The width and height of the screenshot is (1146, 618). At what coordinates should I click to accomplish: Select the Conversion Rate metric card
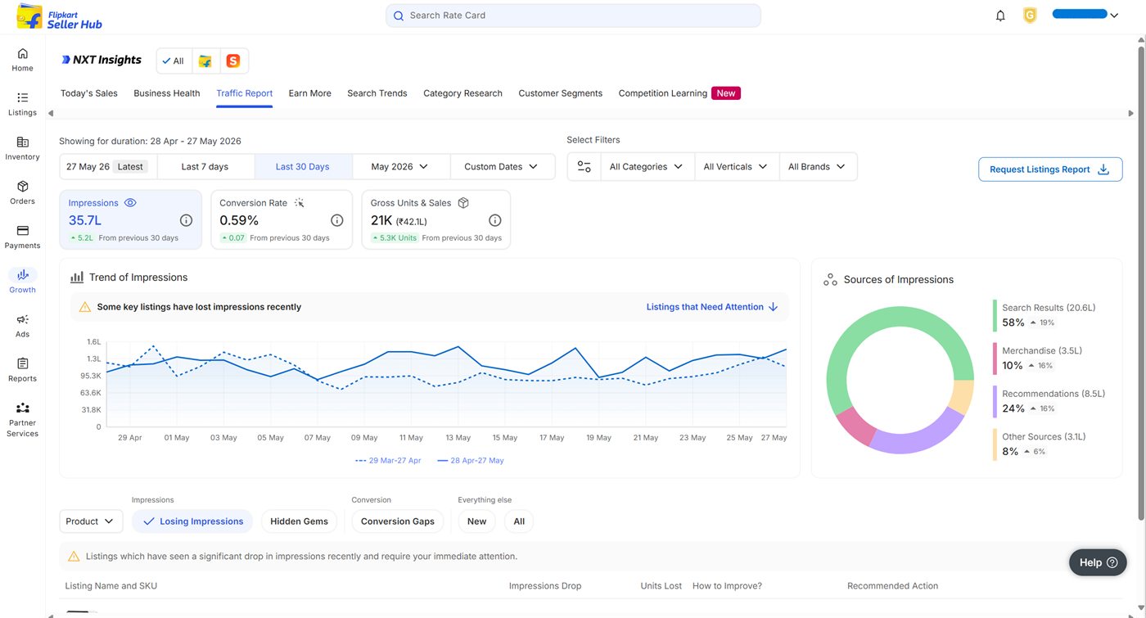point(282,219)
